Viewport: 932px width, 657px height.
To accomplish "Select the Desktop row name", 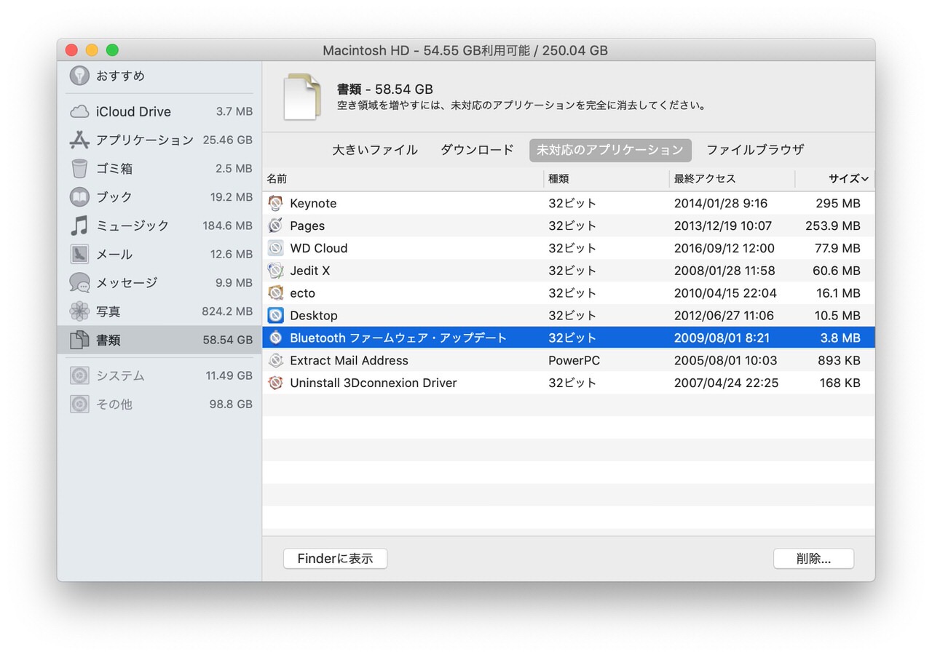I will coord(314,316).
